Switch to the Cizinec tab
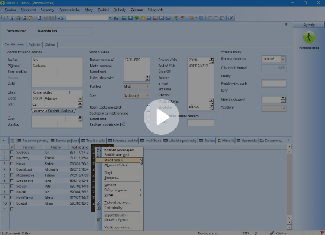Viewport: 325px width, 235px height. point(50,44)
